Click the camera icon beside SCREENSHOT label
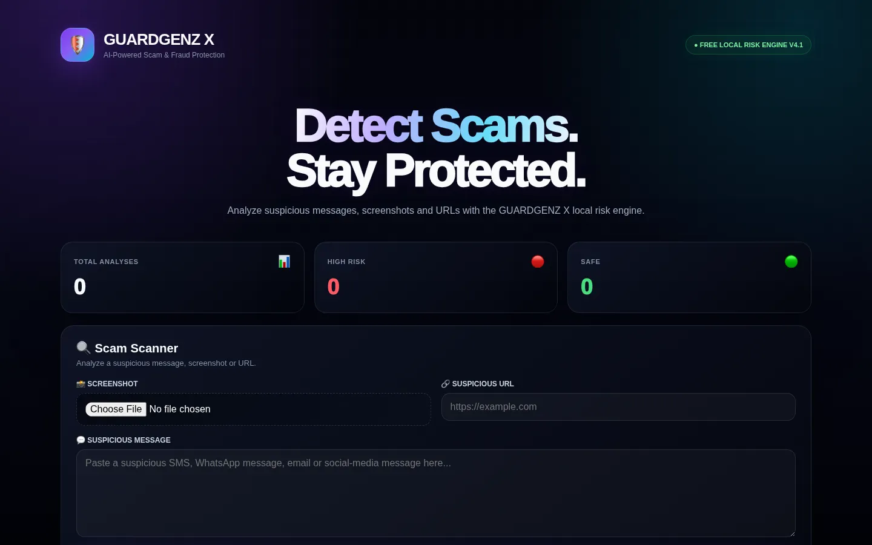Image resolution: width=872 pixels, height=545 pixels. pos(81,384)
